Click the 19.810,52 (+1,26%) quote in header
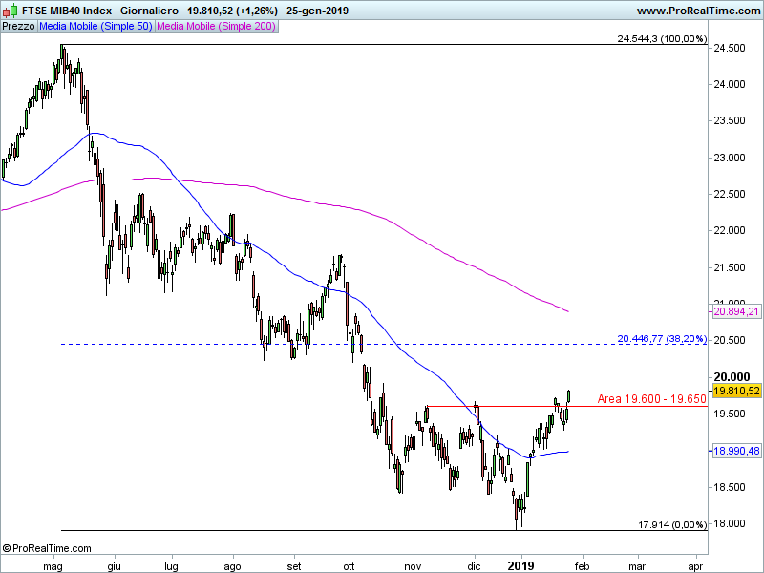Screen dimensions: 764x573 coord(232,11)
